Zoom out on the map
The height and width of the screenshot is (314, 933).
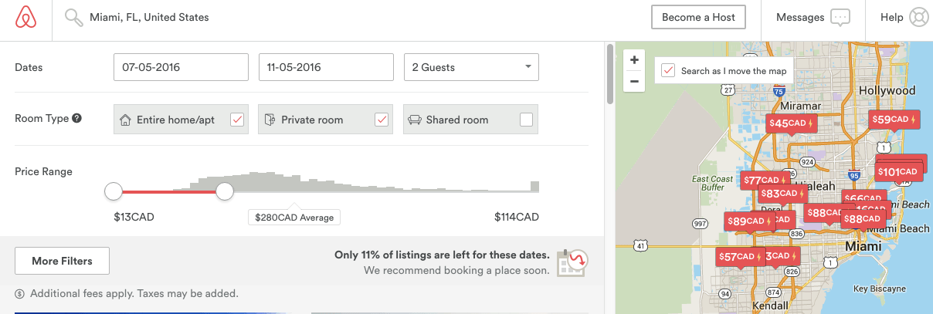coord(634,81)
